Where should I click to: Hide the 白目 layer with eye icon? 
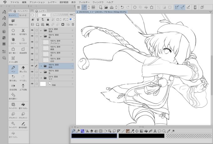[32, 60]
